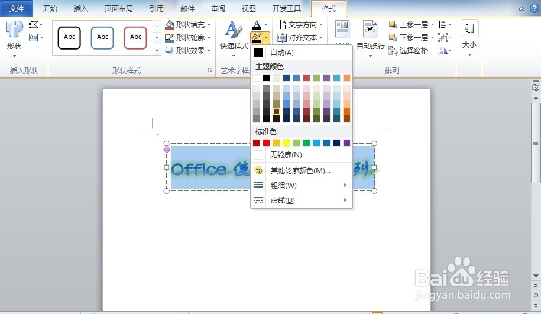Click the Draw Text Box icon

click(x=34, y=37)
